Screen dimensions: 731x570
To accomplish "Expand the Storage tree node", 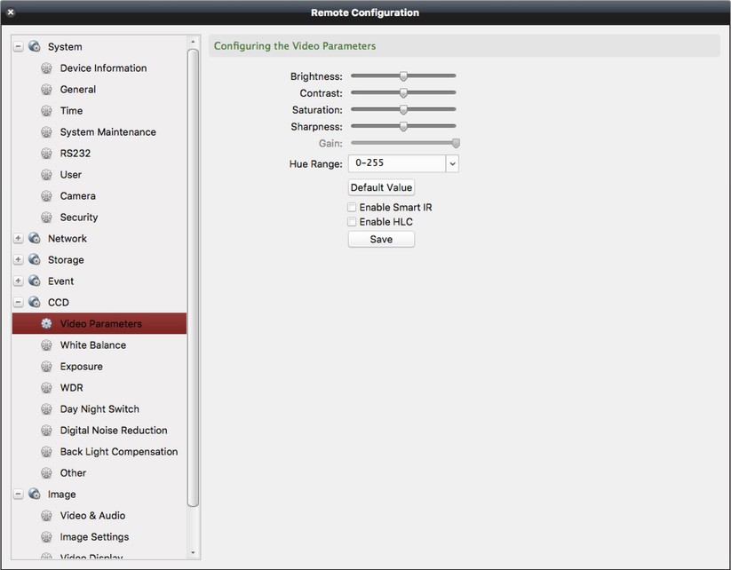I will point(19,259).
